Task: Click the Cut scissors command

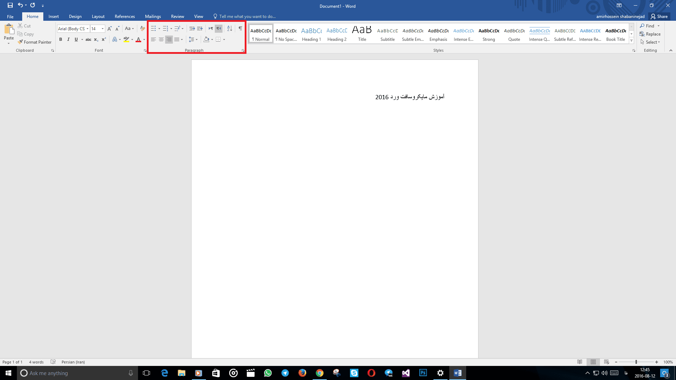Action: click(24, 26)
